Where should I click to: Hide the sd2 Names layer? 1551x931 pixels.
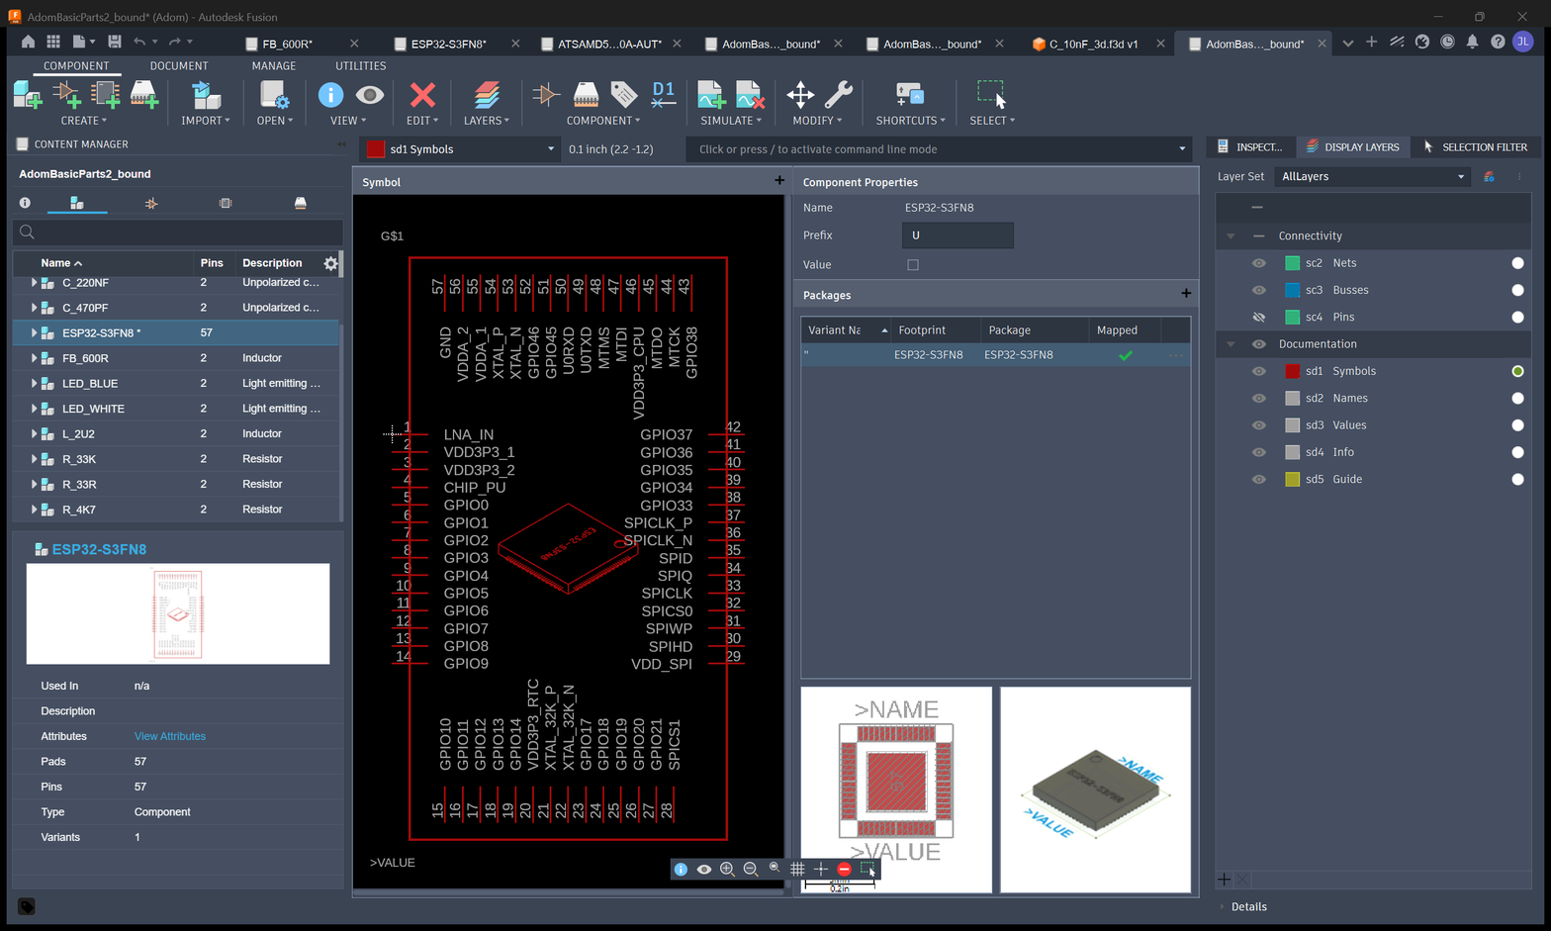[x=1258, y=398]
